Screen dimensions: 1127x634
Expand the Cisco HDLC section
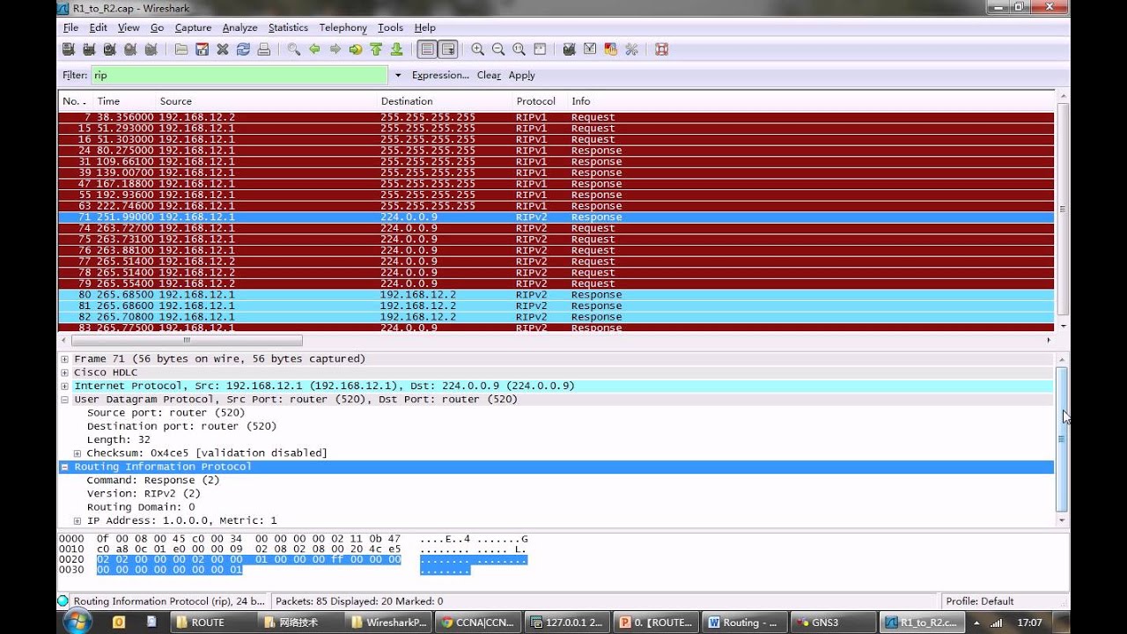point(65,372)
